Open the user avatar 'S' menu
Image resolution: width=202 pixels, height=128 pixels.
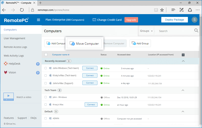[x=194, y=20]
